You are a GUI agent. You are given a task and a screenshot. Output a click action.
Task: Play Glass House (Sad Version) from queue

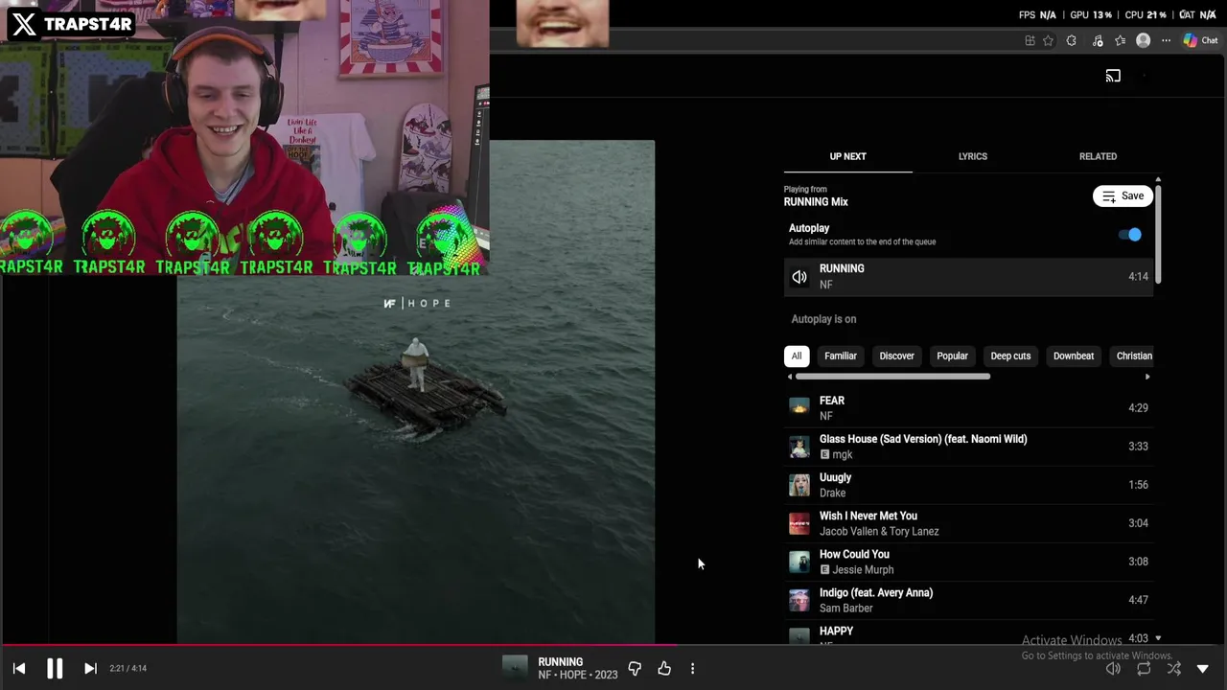pyautogui.click(x=968, y=447)
